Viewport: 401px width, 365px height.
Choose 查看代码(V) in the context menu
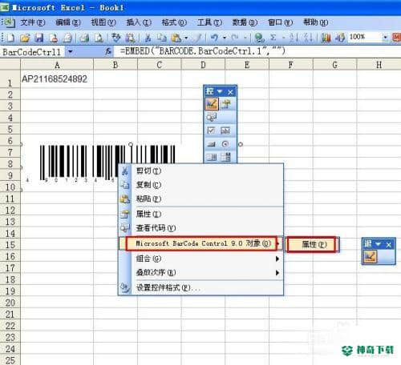[200, 228]
